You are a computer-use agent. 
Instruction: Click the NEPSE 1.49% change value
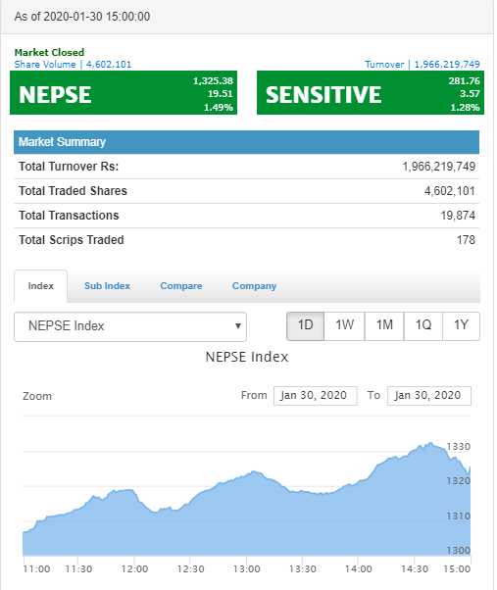pyautogui.click(x=219, y=108)
